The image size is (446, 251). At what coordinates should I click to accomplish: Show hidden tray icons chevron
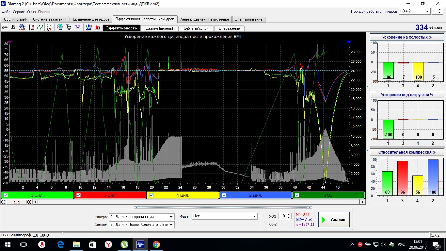coord(352,244)
